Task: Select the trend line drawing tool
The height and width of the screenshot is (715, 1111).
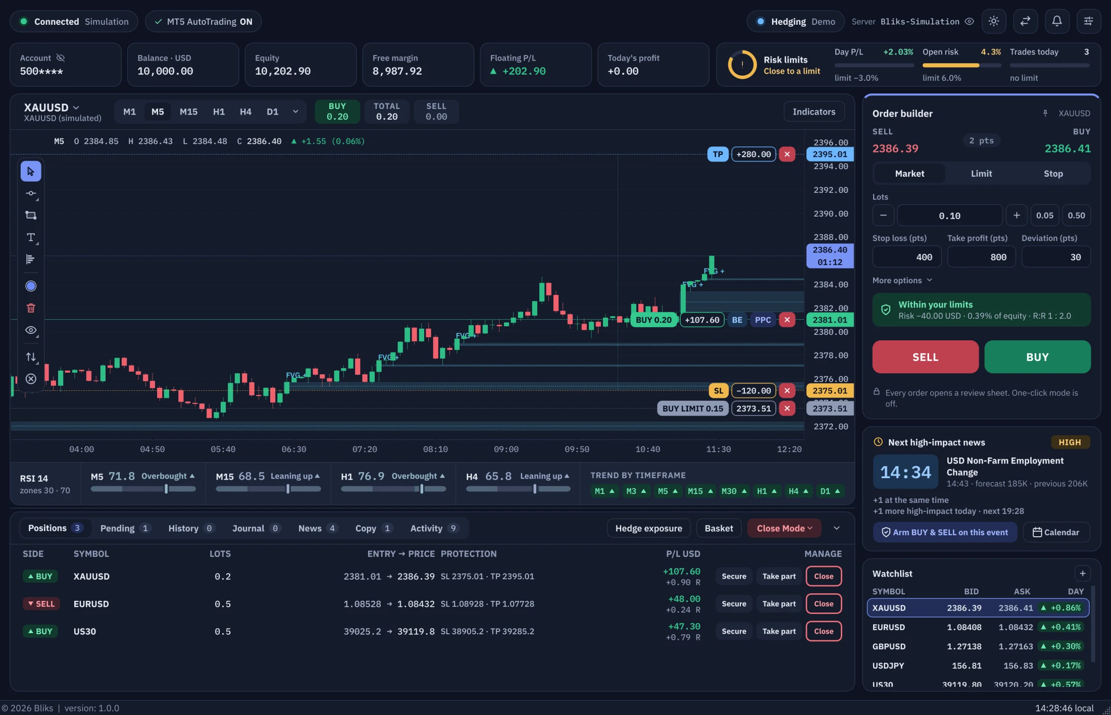Action: click(x=31, y=194)
